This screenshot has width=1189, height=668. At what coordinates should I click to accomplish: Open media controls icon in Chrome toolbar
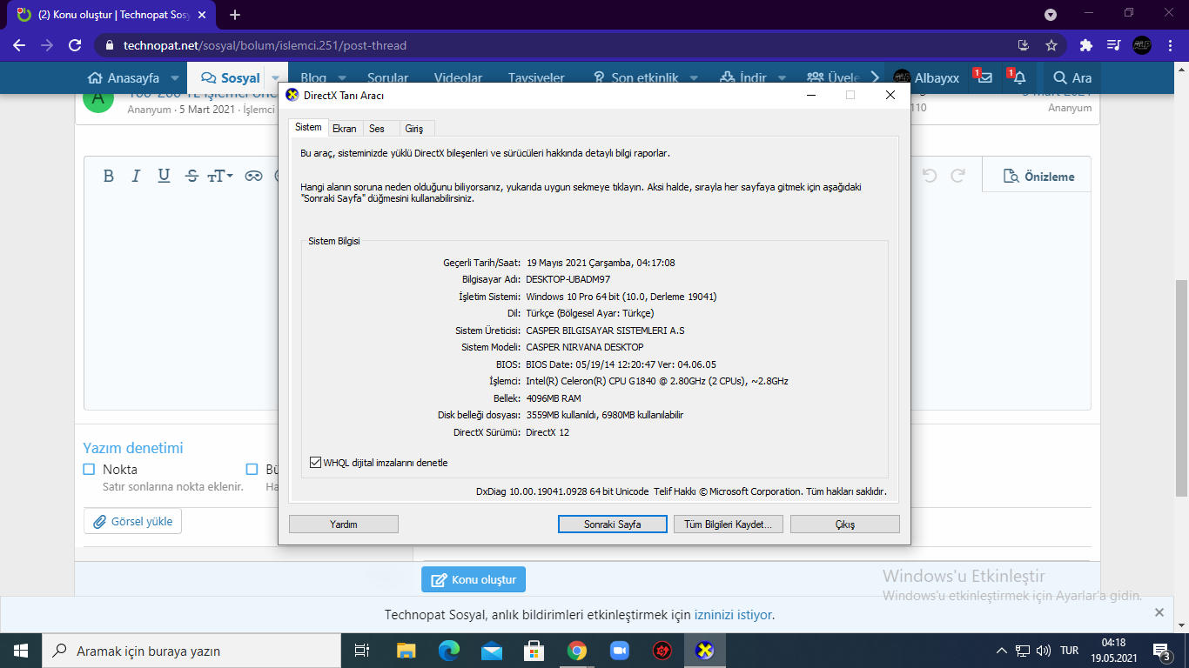[1113, 45]
